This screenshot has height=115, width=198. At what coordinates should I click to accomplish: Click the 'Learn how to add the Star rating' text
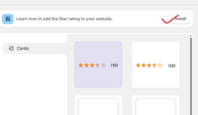64,19
